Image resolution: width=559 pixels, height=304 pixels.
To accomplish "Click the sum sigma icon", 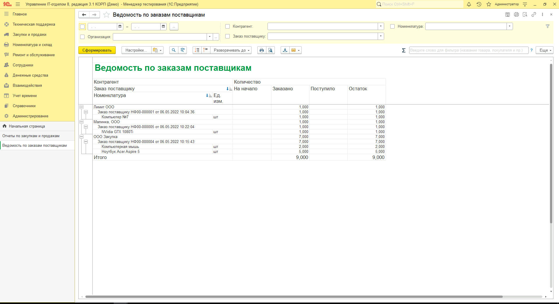I will click(404, 50).
